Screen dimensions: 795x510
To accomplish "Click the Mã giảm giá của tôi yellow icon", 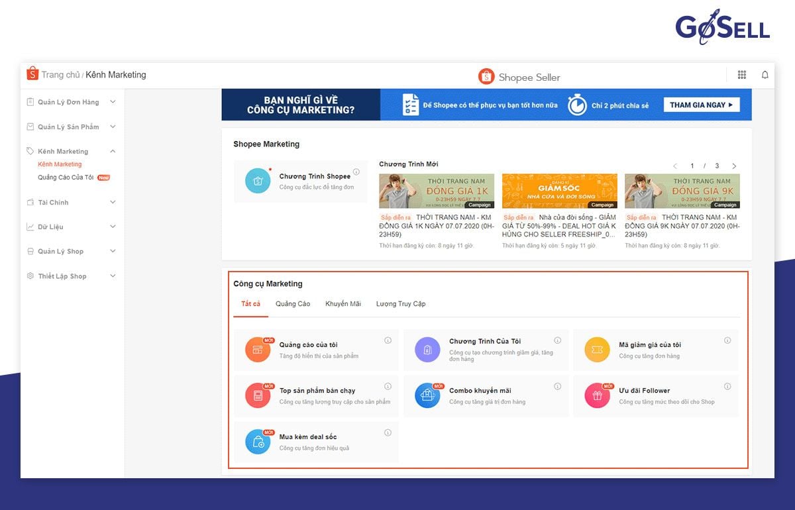I will click(x=597, y=349).
